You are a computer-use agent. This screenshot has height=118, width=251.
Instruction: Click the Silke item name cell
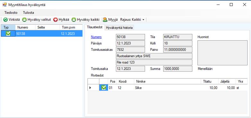168,88
